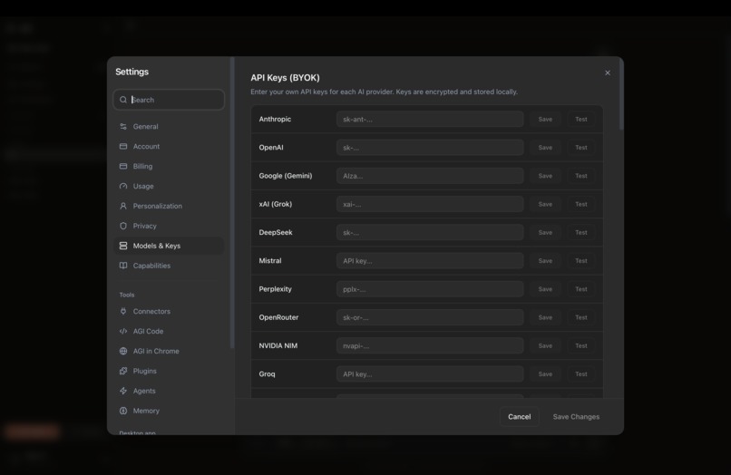The height and width of the screenshot is (475, 731).
Task: Click the Google (Gemini) key field
Action: (430, 176)
